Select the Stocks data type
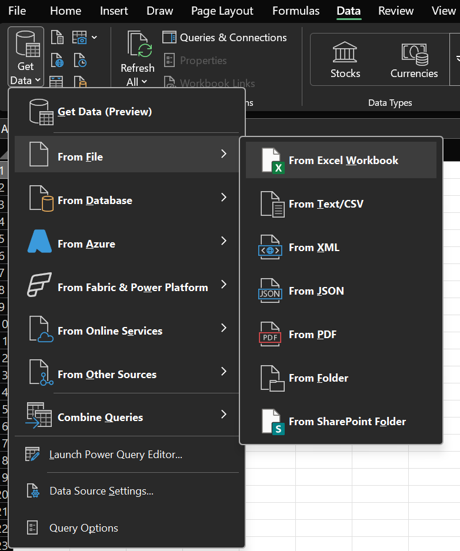The image size is (460, 551). tap(345, 60)
